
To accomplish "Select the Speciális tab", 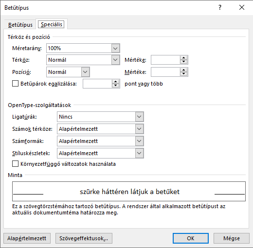I will coord(52,24).
